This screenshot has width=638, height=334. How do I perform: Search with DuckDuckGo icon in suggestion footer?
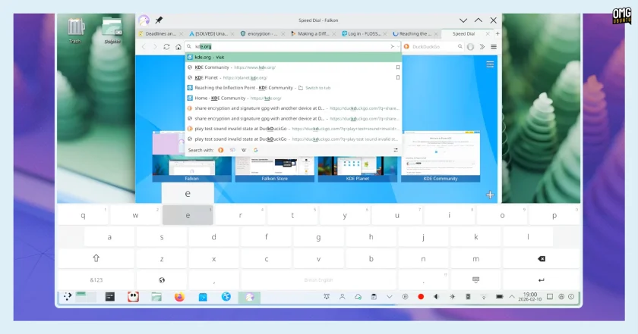click(220, 150)
